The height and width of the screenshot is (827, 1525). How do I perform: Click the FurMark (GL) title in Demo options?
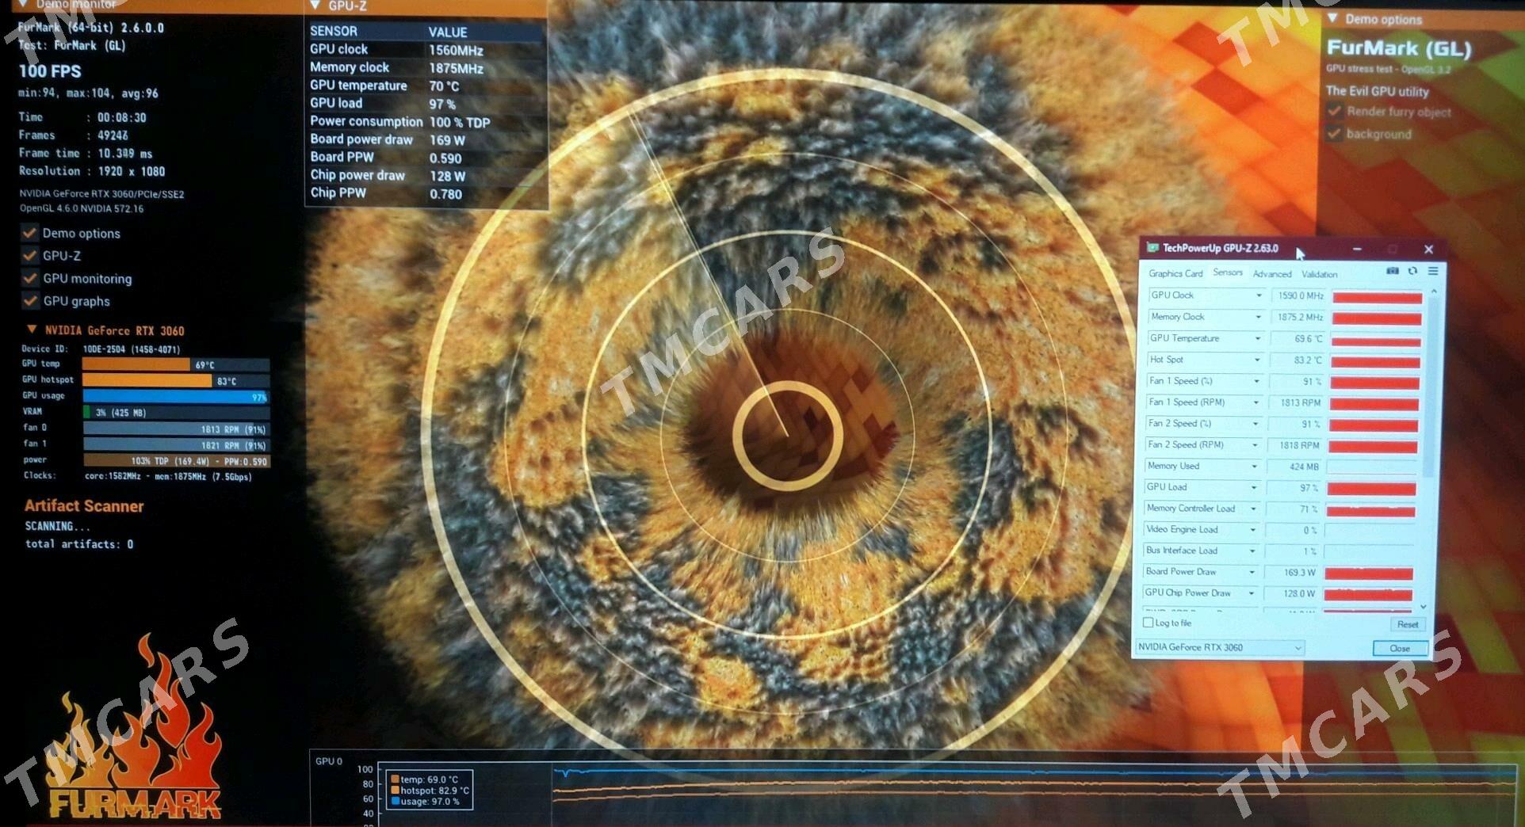click(x=1399, y=48)
